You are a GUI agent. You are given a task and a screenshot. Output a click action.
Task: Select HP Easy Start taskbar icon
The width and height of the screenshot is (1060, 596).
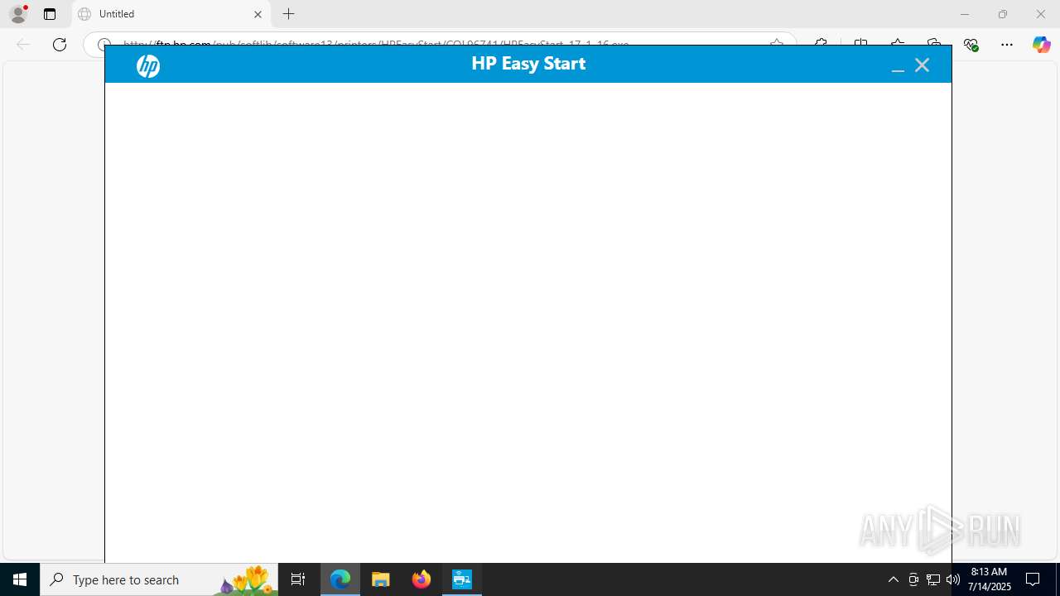(x=462, y=579)
